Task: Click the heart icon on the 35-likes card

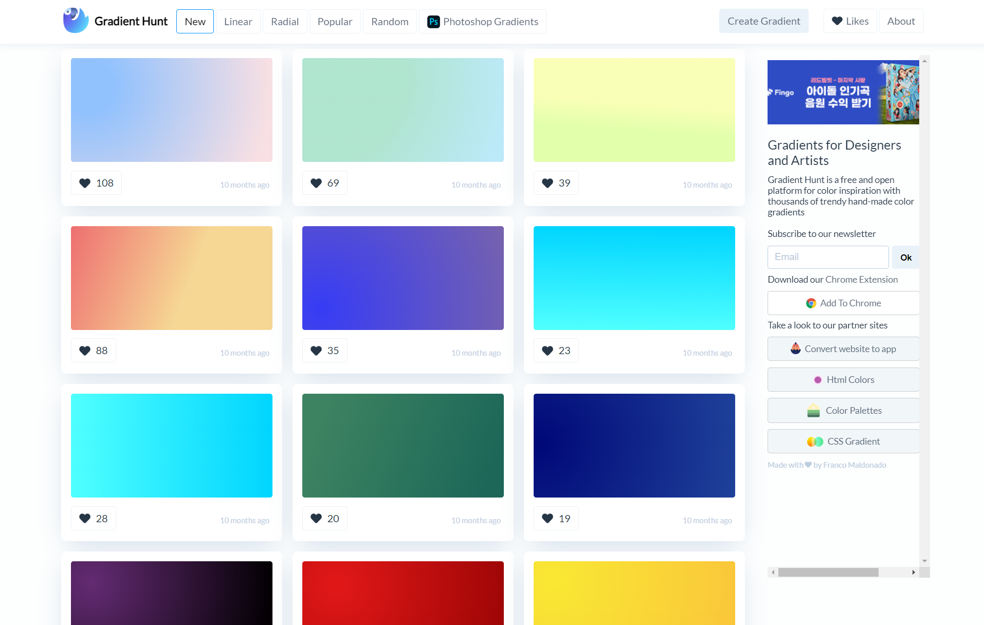Action: pos(316,351)
